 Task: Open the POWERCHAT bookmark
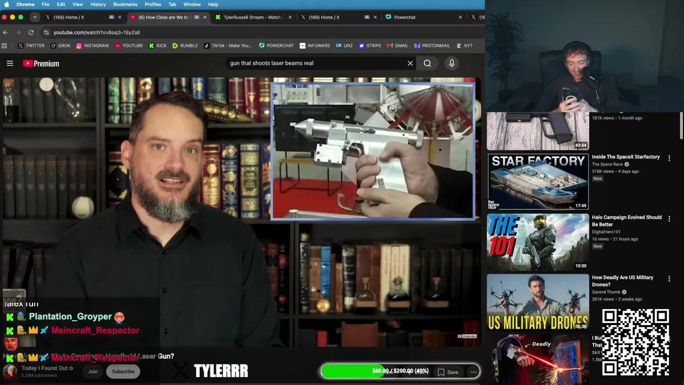[276, 45]
